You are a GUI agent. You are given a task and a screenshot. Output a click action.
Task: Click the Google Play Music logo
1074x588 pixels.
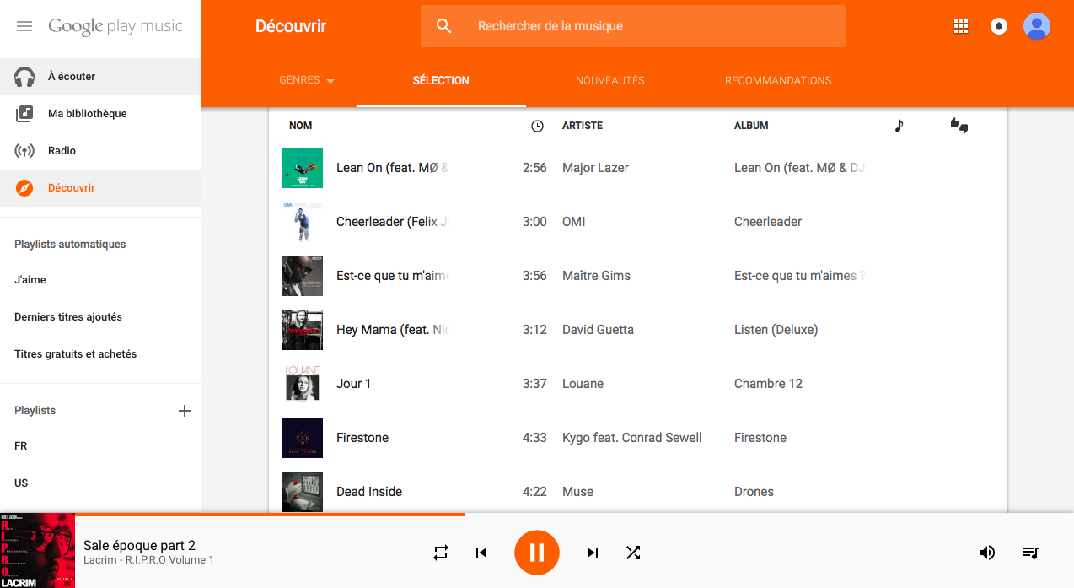tap(115, 27)
